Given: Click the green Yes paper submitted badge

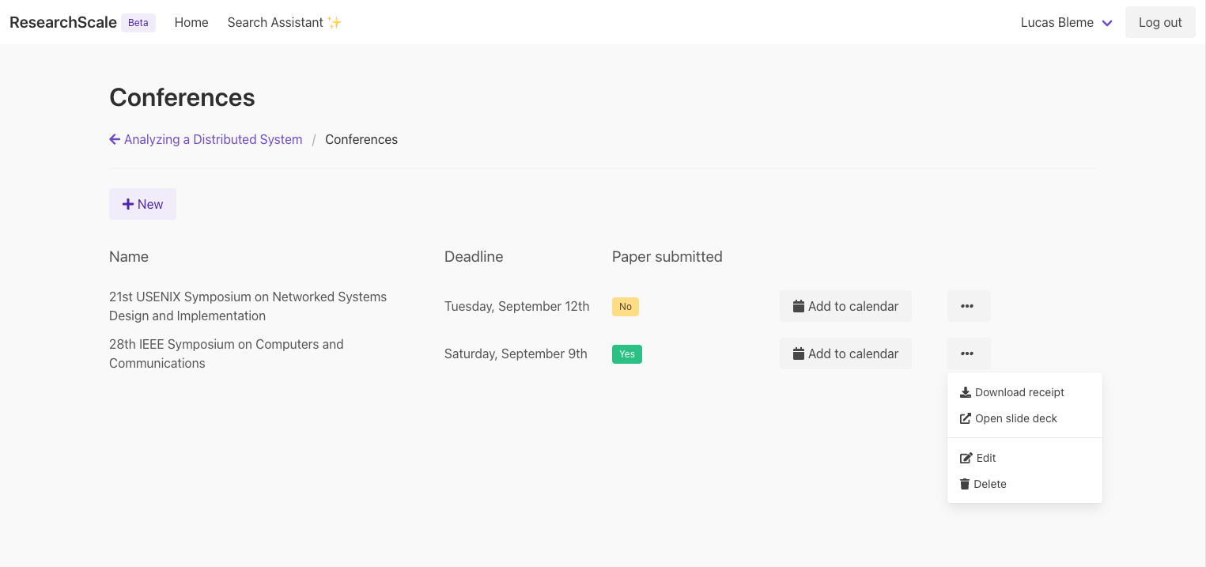Looking at the screenshot, I should coord(627,353).
